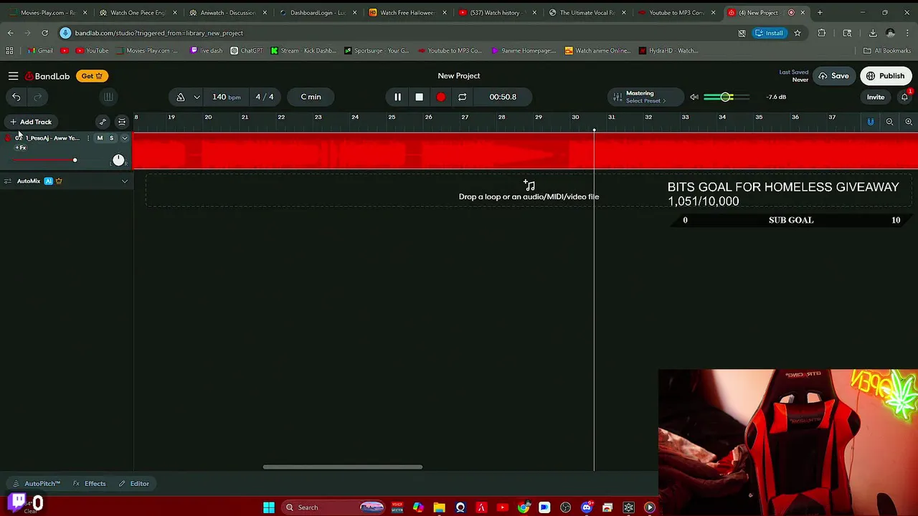Image resolution: width=918 pixels, height=516 pixels.
Task: Click the 00:50.8 time display
Action: [503, 97]
